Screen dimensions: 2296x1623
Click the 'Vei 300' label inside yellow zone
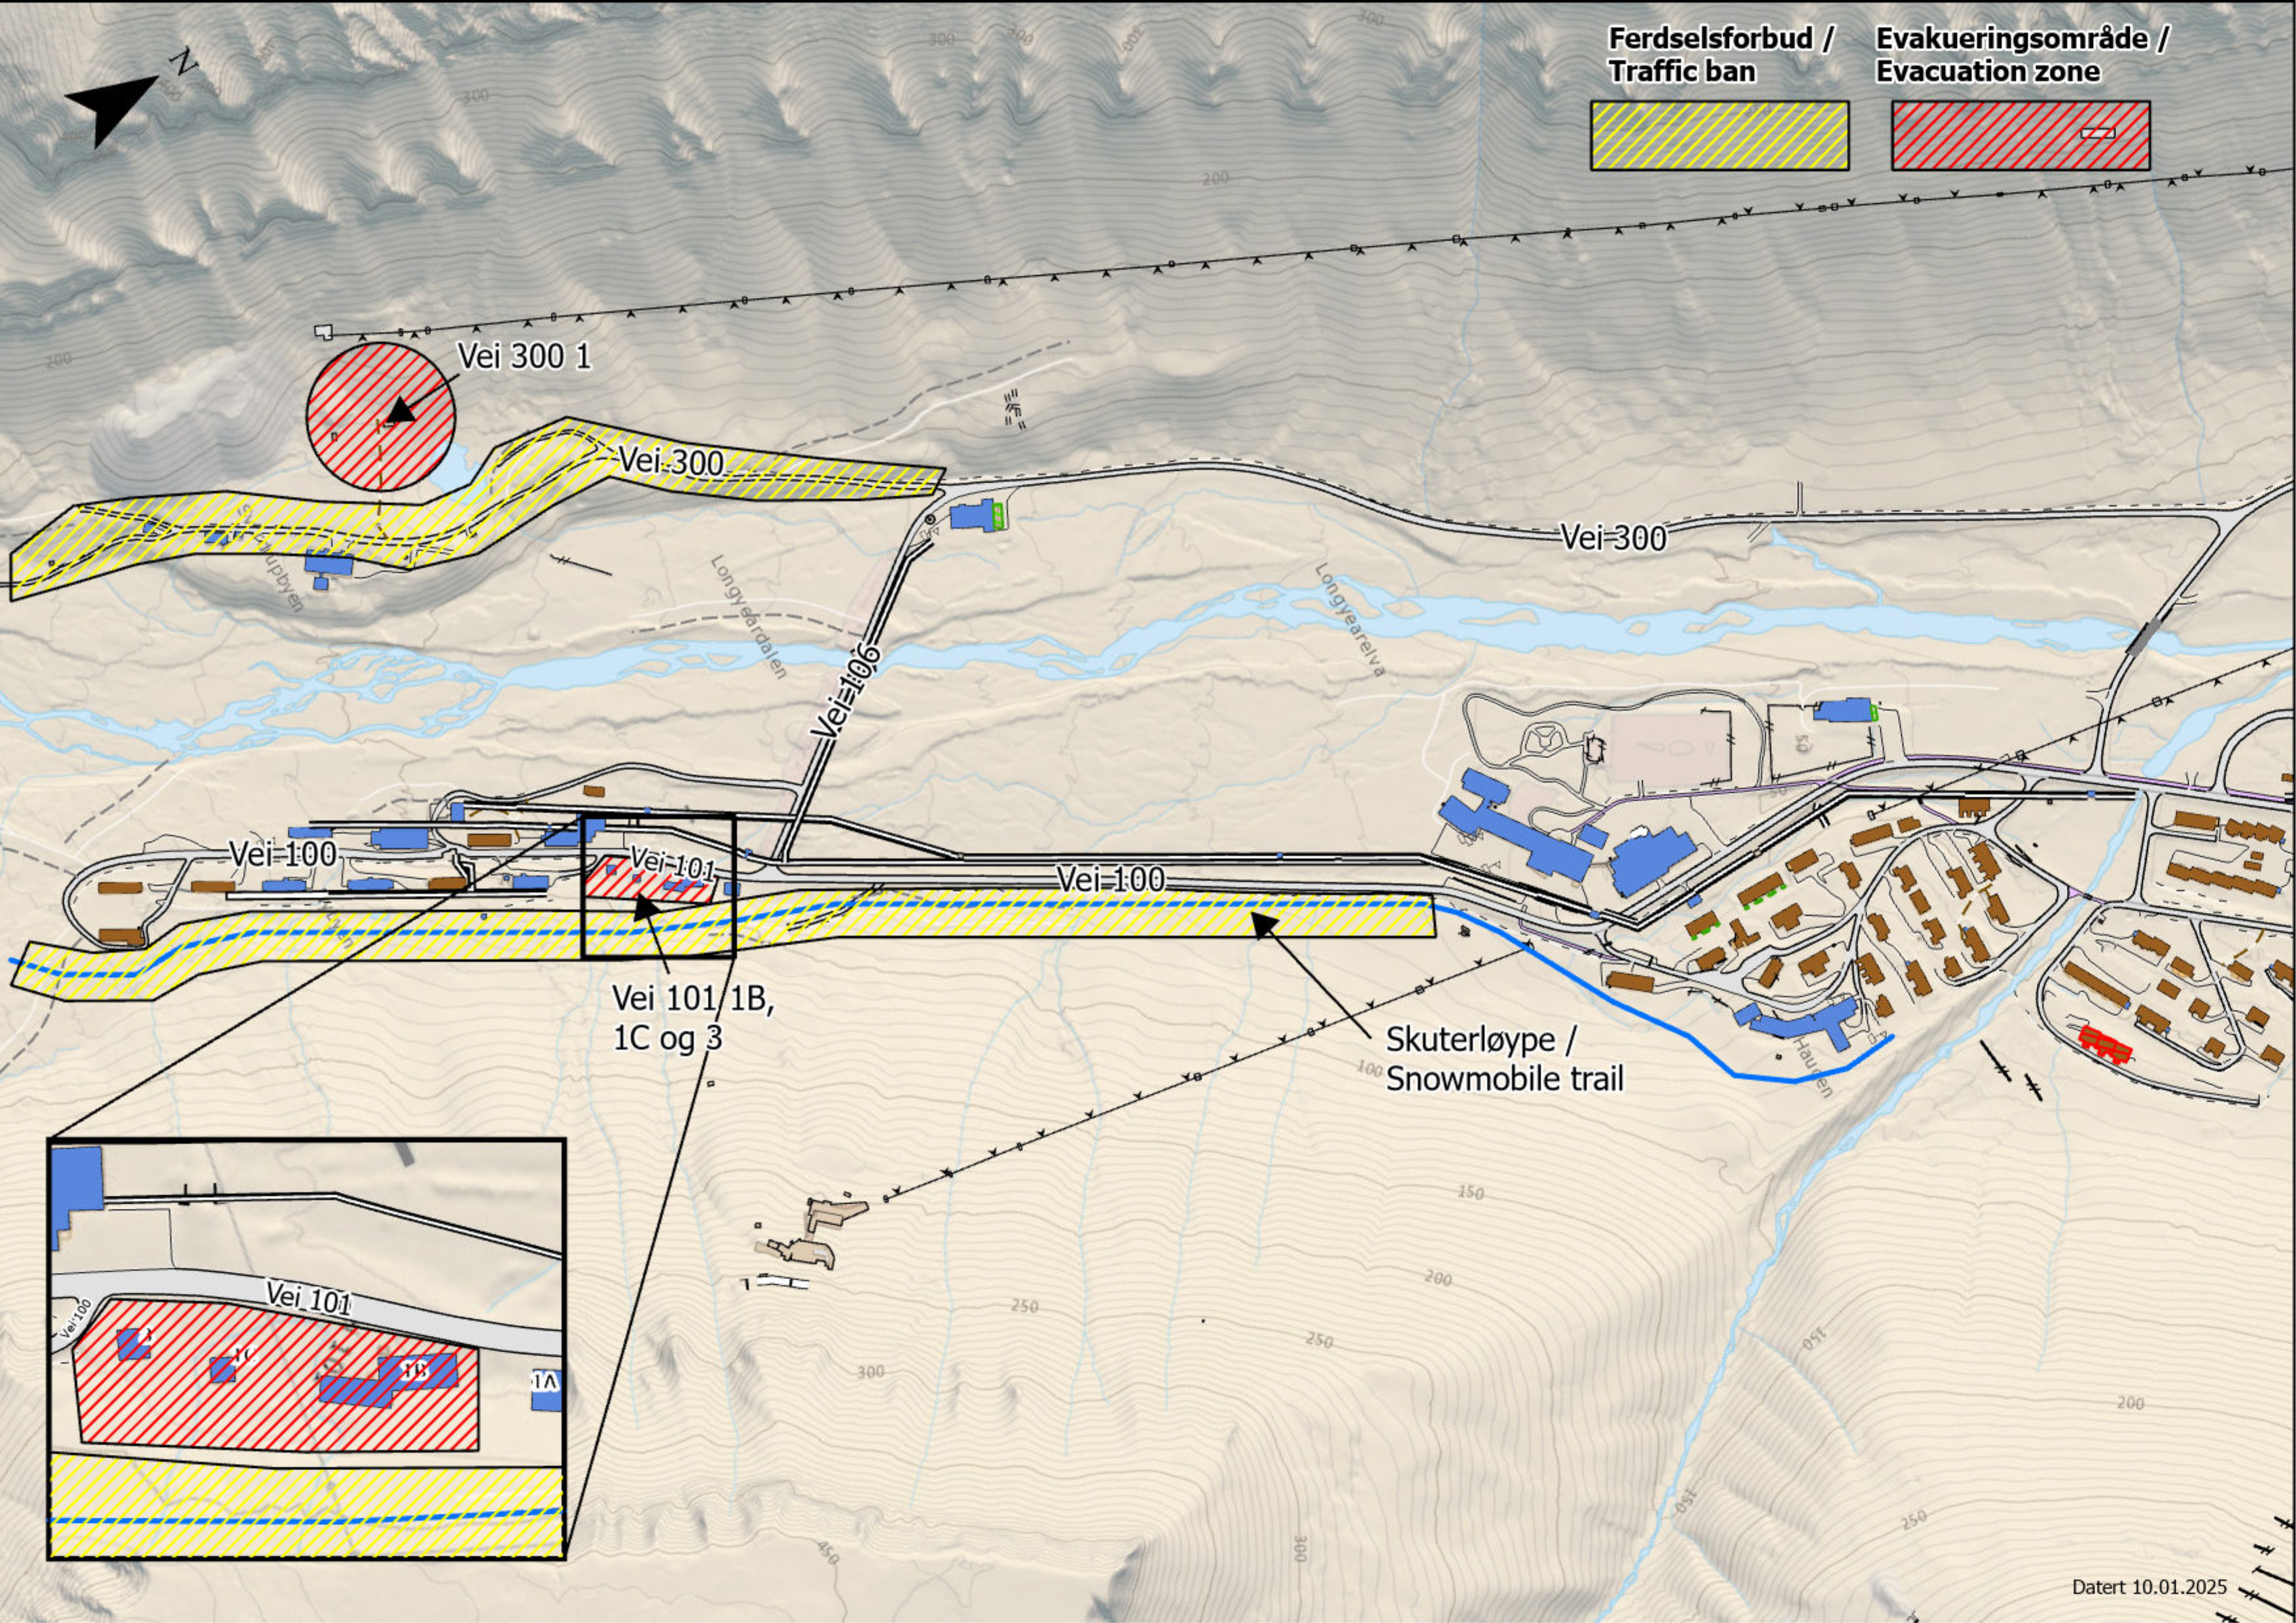coord(671,462)
